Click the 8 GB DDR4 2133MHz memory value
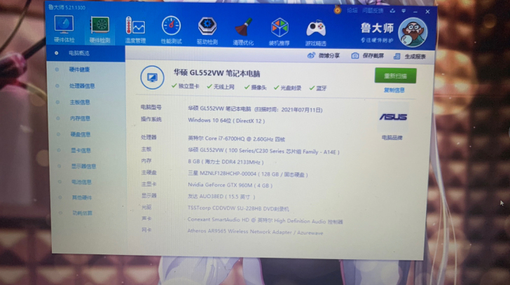The width and height of the screenshot is (510, 285). click(226, 162)
